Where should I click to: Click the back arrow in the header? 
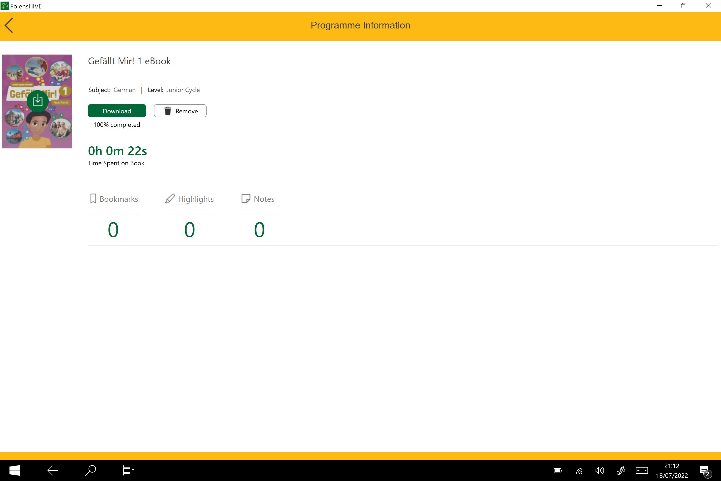(9, 26)
